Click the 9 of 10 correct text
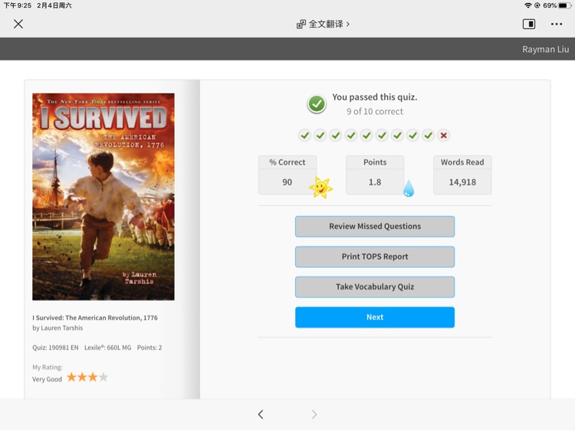The width and height of the screenshot is (575, 431). pyautogui.click(x=375, y=111)
